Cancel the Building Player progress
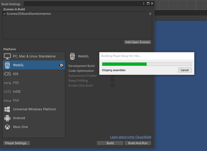Image resolution: width=207 pixels, height=151 pixels. 184,70
